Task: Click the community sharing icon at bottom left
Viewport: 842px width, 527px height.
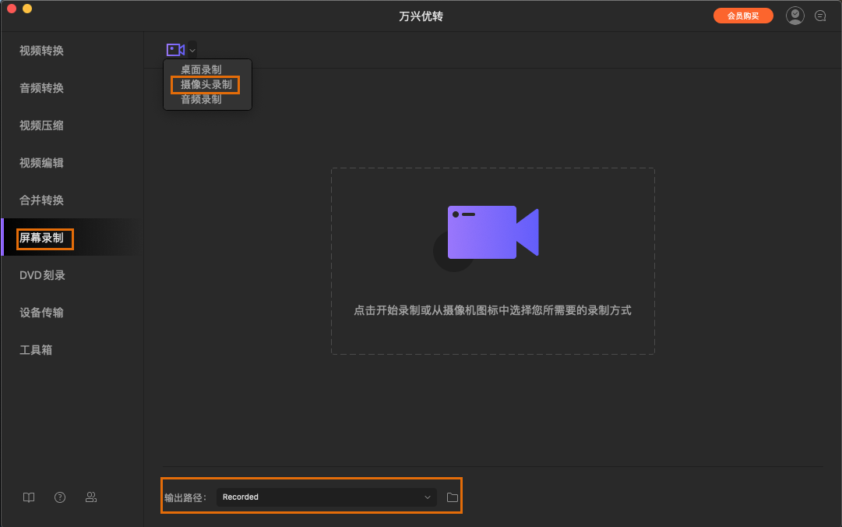Action: click(x=90, y=497)
